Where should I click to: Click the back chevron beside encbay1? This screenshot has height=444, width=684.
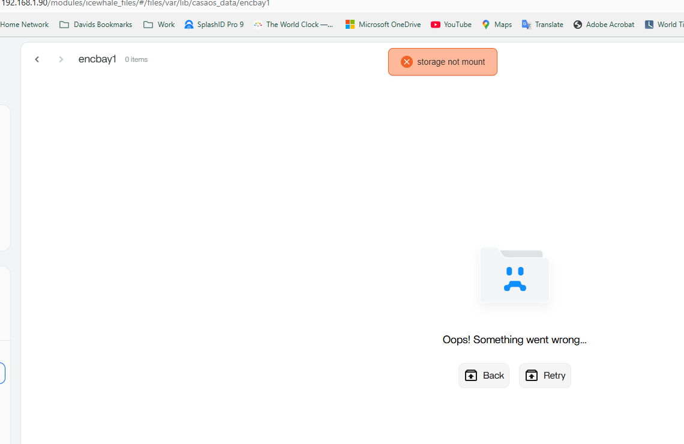(x=37, y=59)
